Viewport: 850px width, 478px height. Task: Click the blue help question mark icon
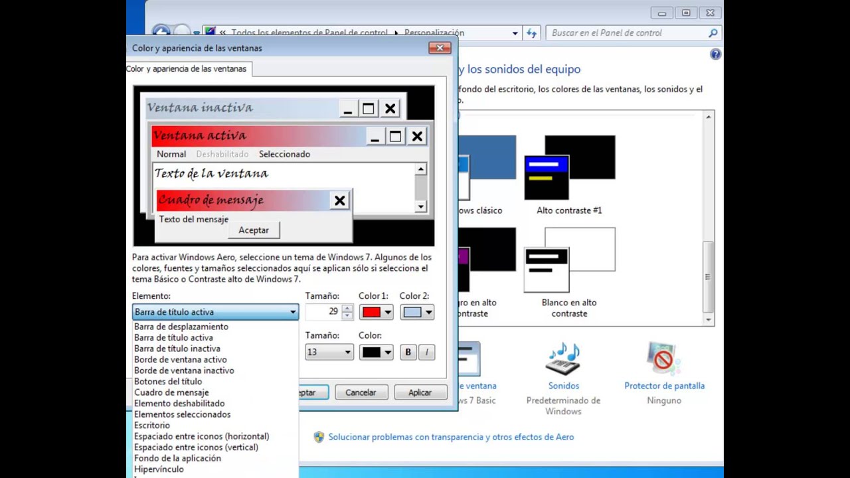(x=715, y=54)
